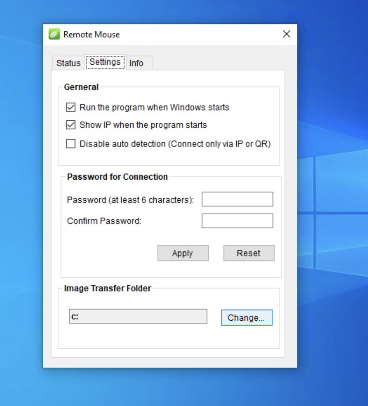Click the Confirm Password label text

click(x=104, y=221)
